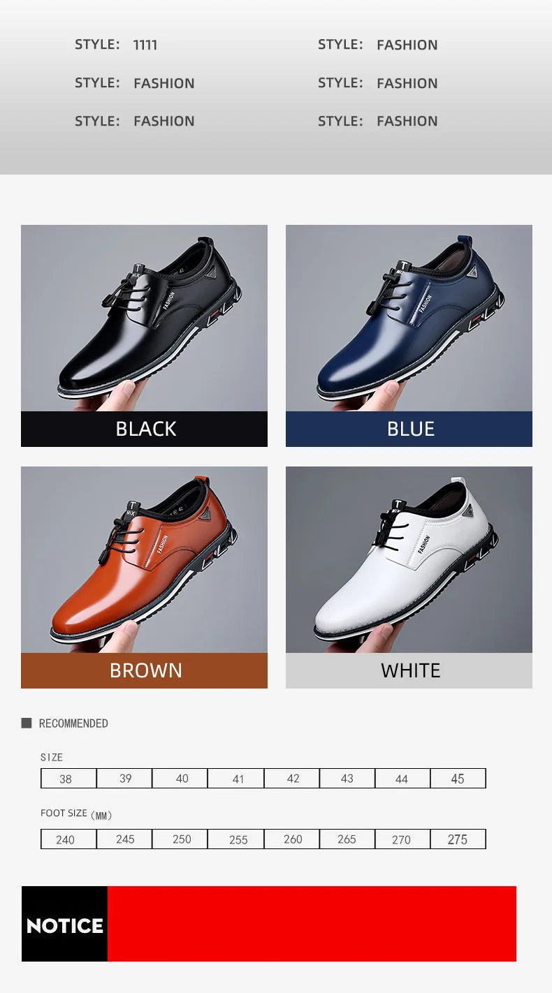Select foot size 240 cell
The height and width of the screenshot is (993, 552).
pyautogui.click(x=68, y=839)
